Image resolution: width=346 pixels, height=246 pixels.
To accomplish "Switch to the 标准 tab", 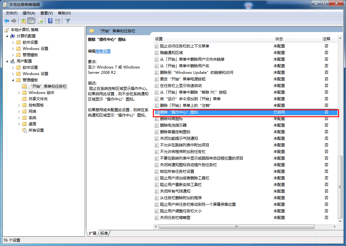I will [x=104, y=233].
